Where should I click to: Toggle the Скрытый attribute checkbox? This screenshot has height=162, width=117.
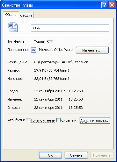[58, 120]
